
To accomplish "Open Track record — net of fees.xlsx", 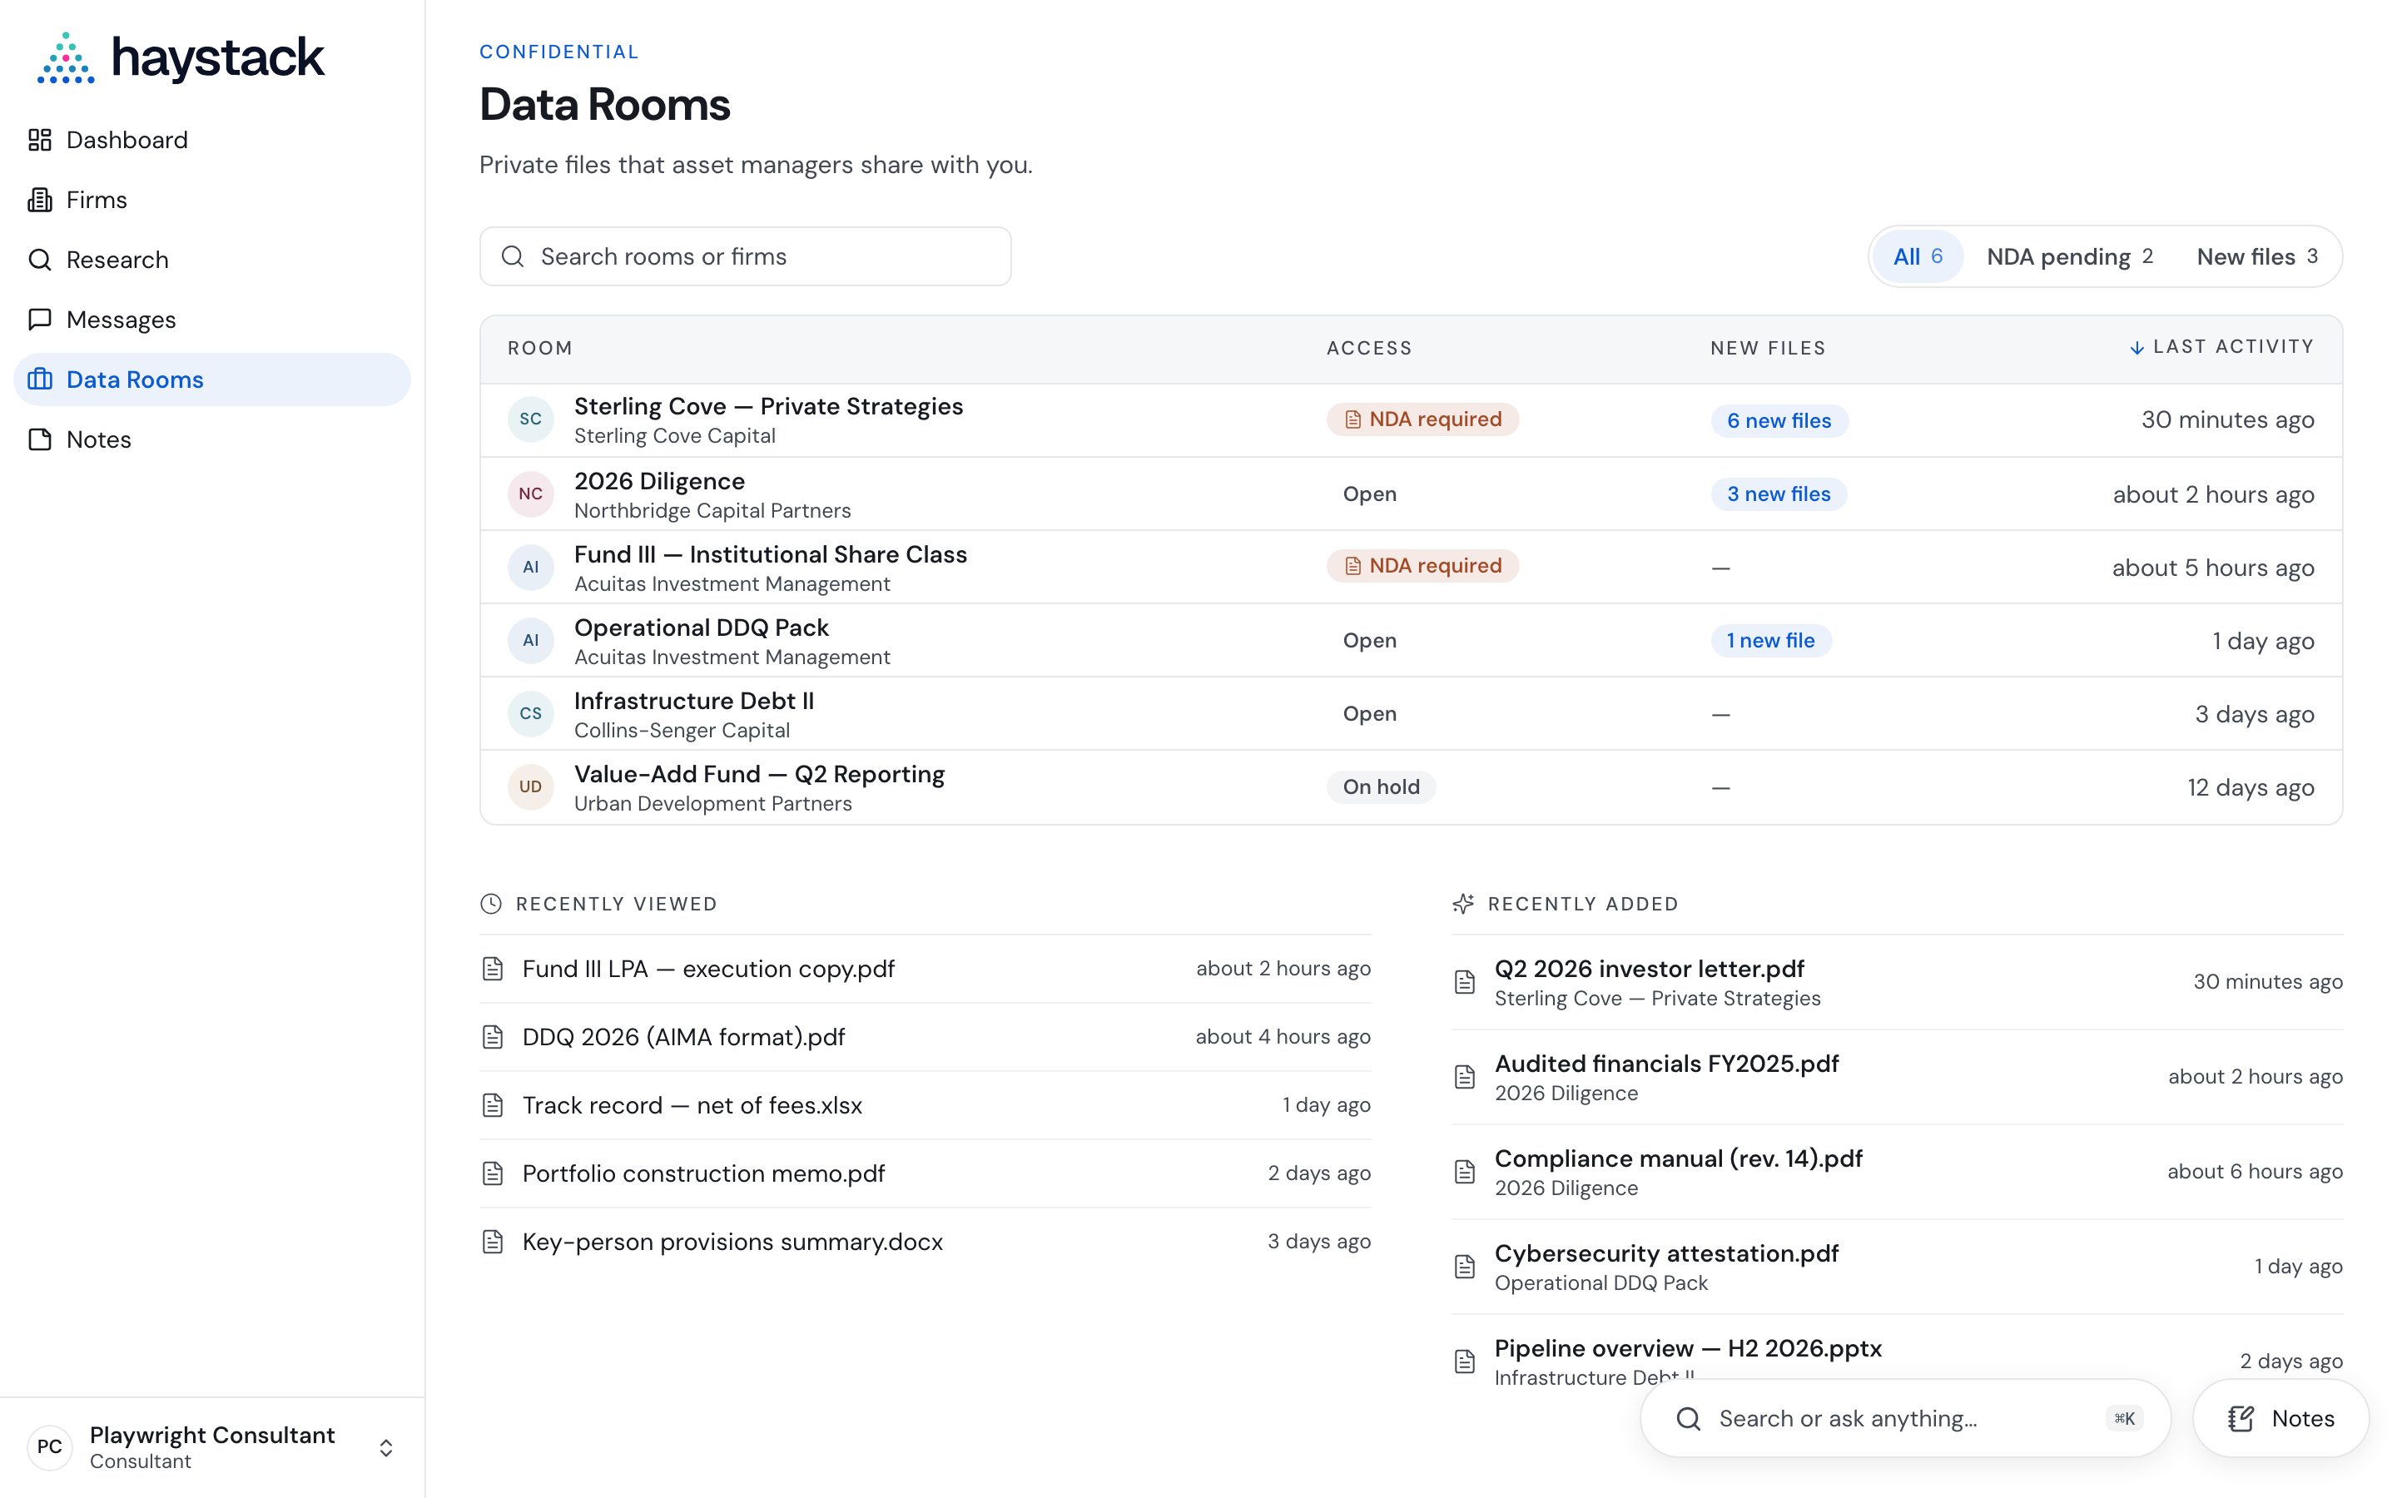I will [692, 1106].
